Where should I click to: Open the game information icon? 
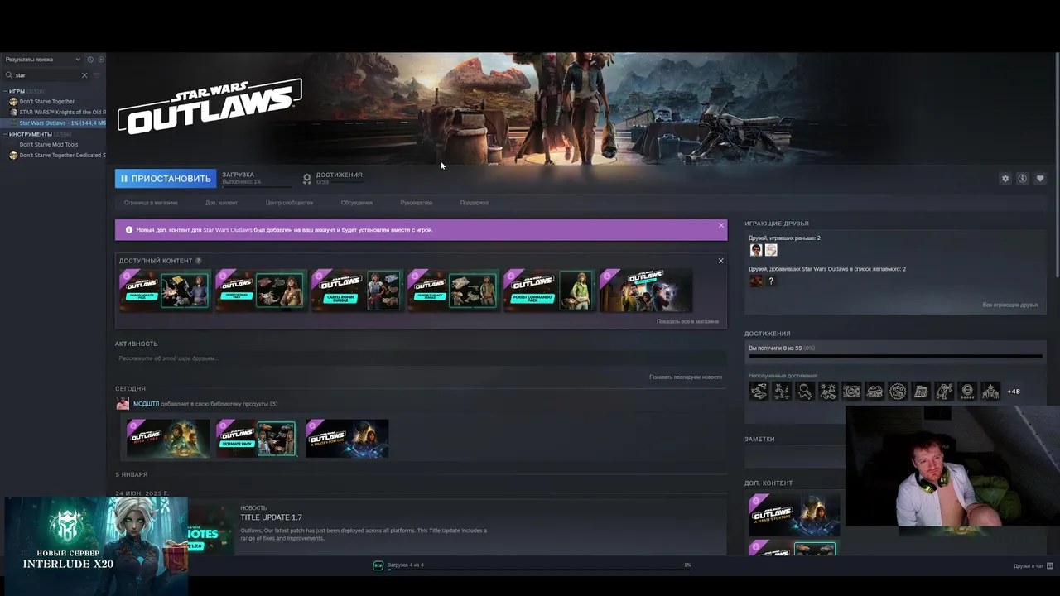click(x=1023, y=179)
